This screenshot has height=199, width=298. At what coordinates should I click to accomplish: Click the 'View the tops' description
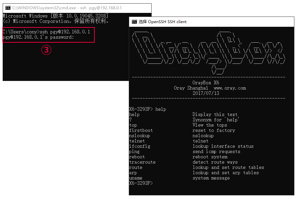point(210,125)
